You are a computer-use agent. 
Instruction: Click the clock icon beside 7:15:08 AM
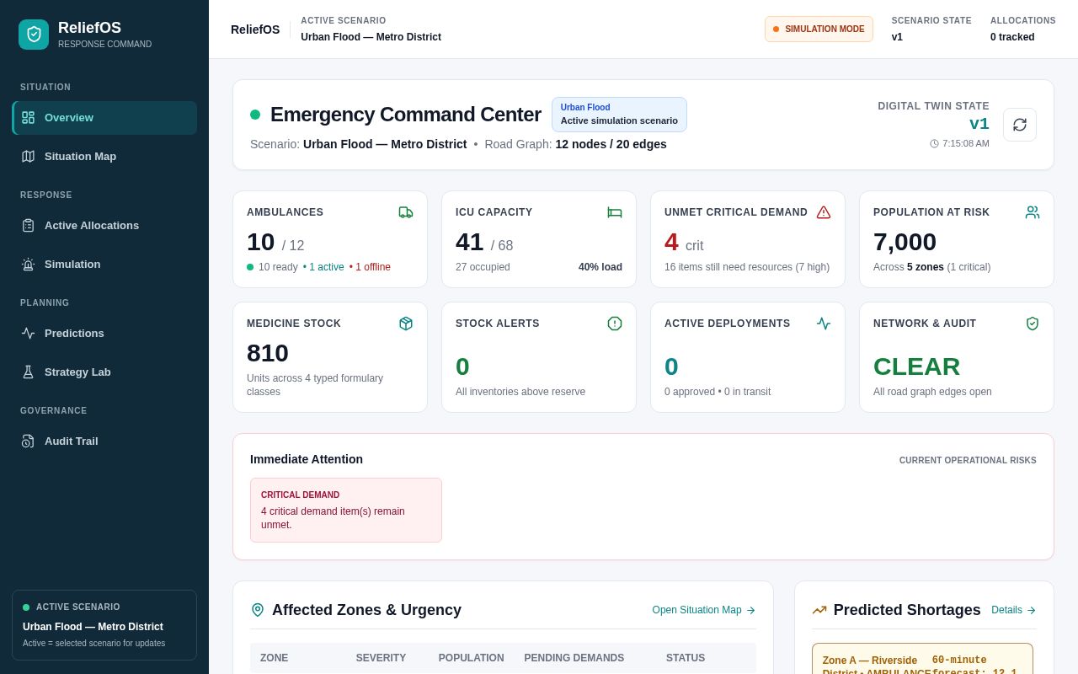934,143
